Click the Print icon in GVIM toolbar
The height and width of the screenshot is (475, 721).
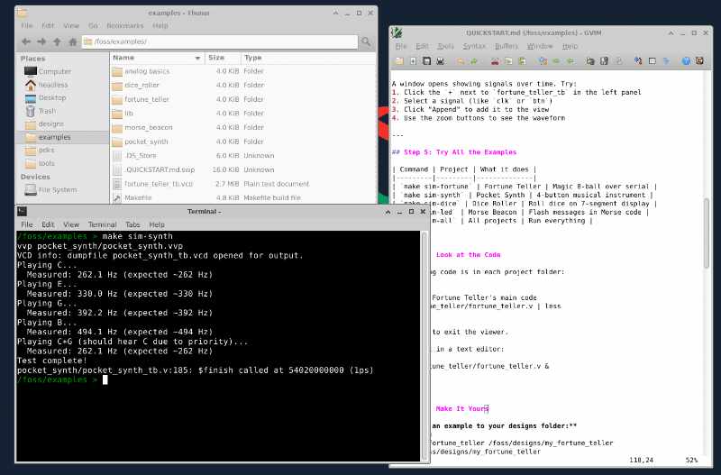[x=440, y=61]
